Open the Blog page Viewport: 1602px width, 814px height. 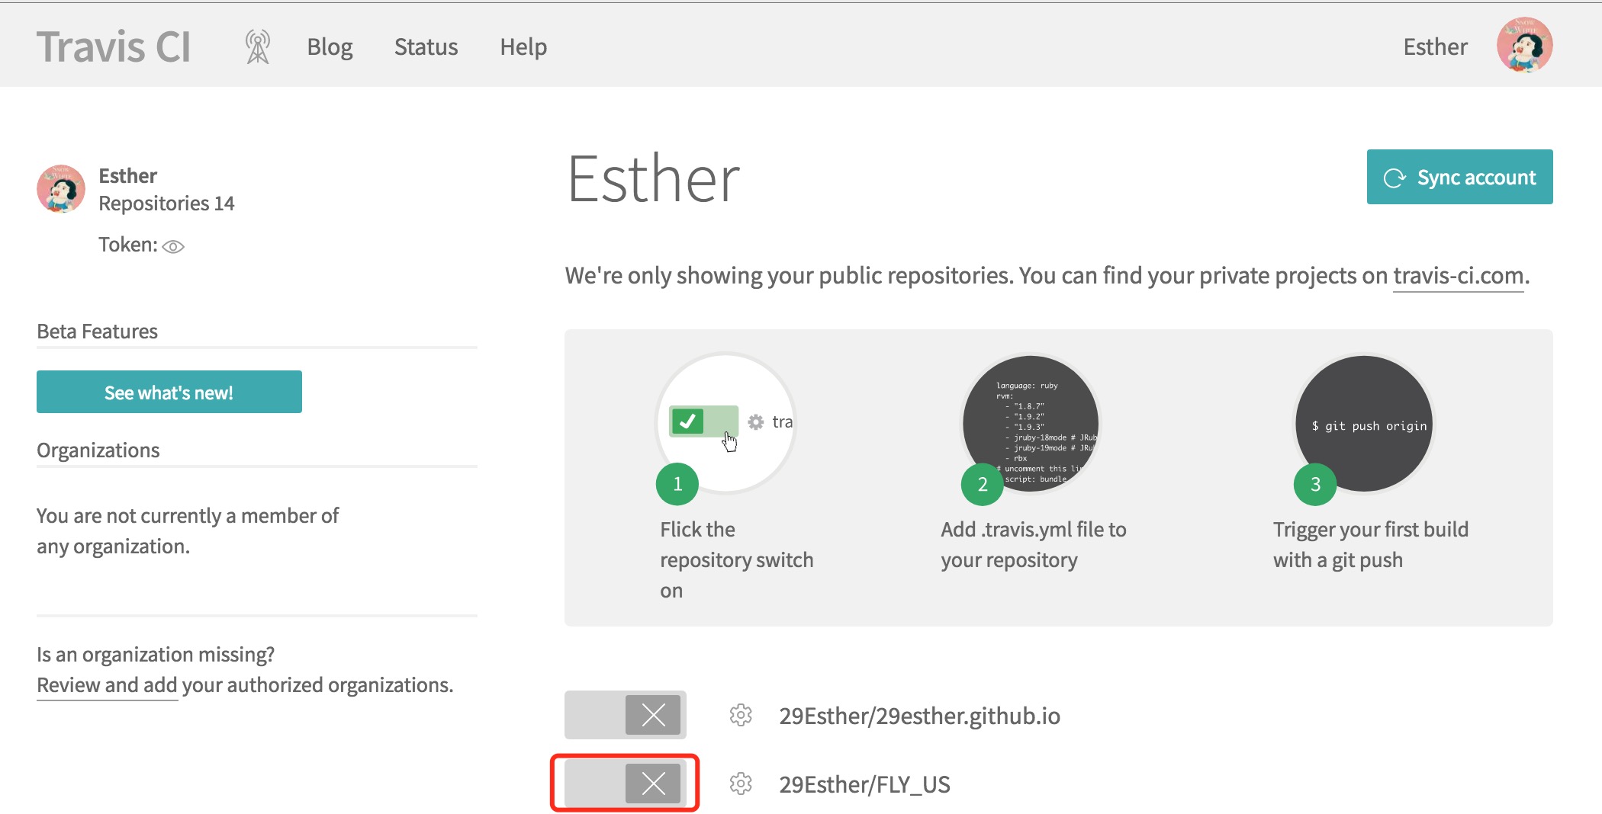point(330,46)
